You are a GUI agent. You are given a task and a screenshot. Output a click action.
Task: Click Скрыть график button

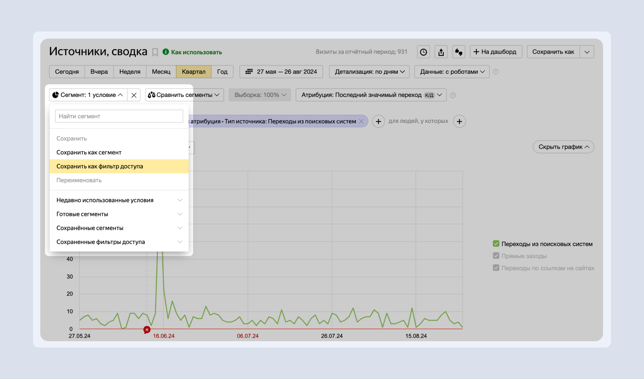tap(564, 147)
